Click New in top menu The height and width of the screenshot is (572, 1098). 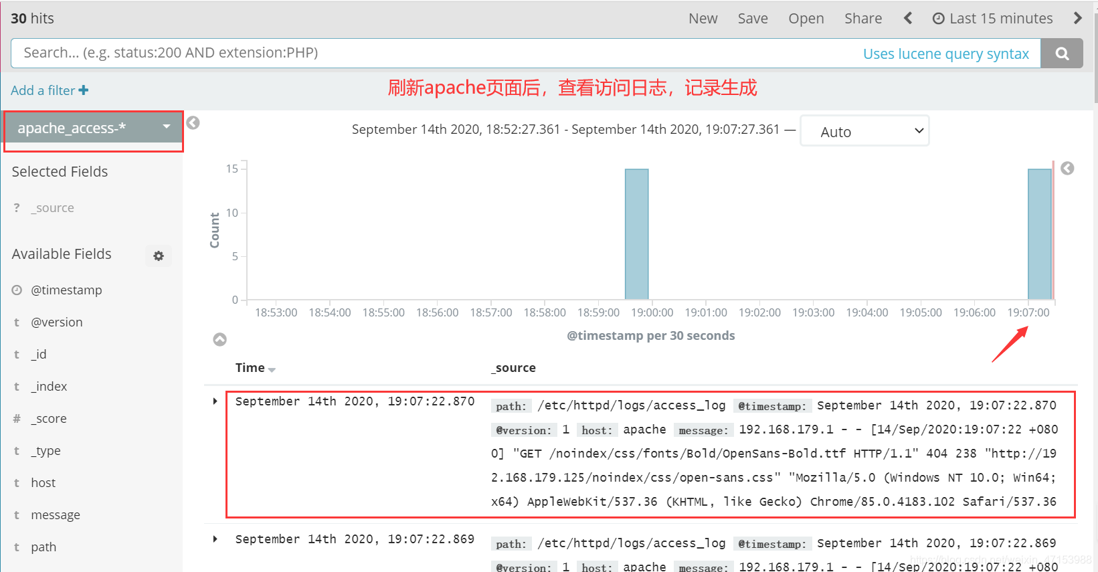point(703,19)
